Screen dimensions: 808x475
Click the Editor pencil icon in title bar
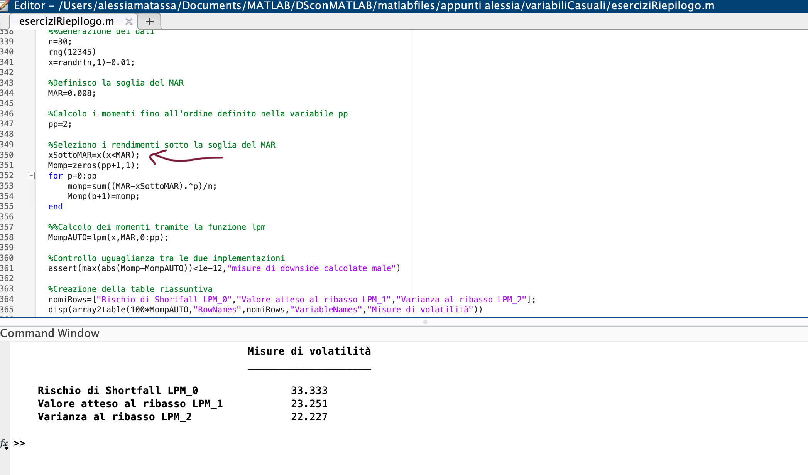[5, 5]
